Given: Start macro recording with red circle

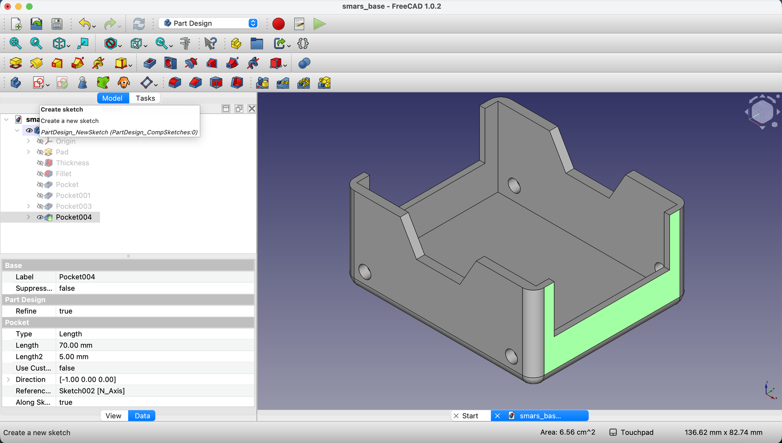Looking at the screenshot, I should point(279,24).
